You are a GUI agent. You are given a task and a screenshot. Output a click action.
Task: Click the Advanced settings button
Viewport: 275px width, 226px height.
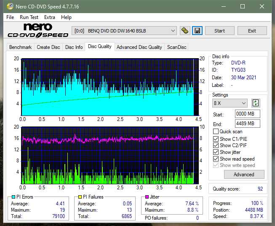pyautogui.click(x=244, y=175)
